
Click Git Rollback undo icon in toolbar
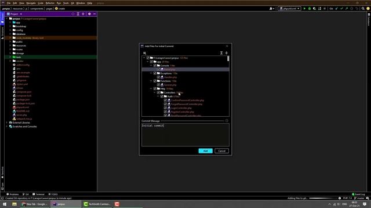(x=357, y=9)
